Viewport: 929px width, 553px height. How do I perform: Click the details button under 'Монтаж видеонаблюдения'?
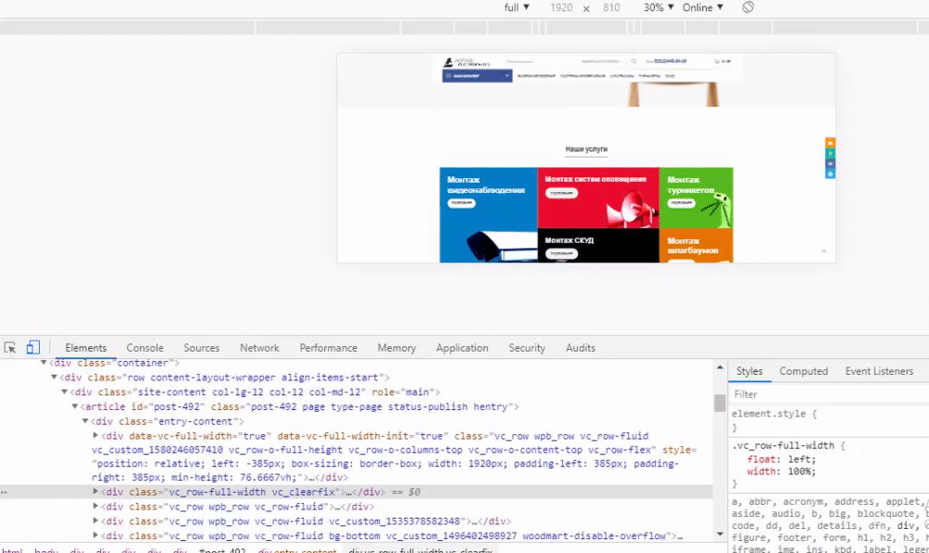[462, 203]
